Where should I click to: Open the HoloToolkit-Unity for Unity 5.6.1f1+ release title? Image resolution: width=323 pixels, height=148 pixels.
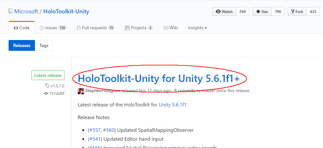click(x=159, y=79)
